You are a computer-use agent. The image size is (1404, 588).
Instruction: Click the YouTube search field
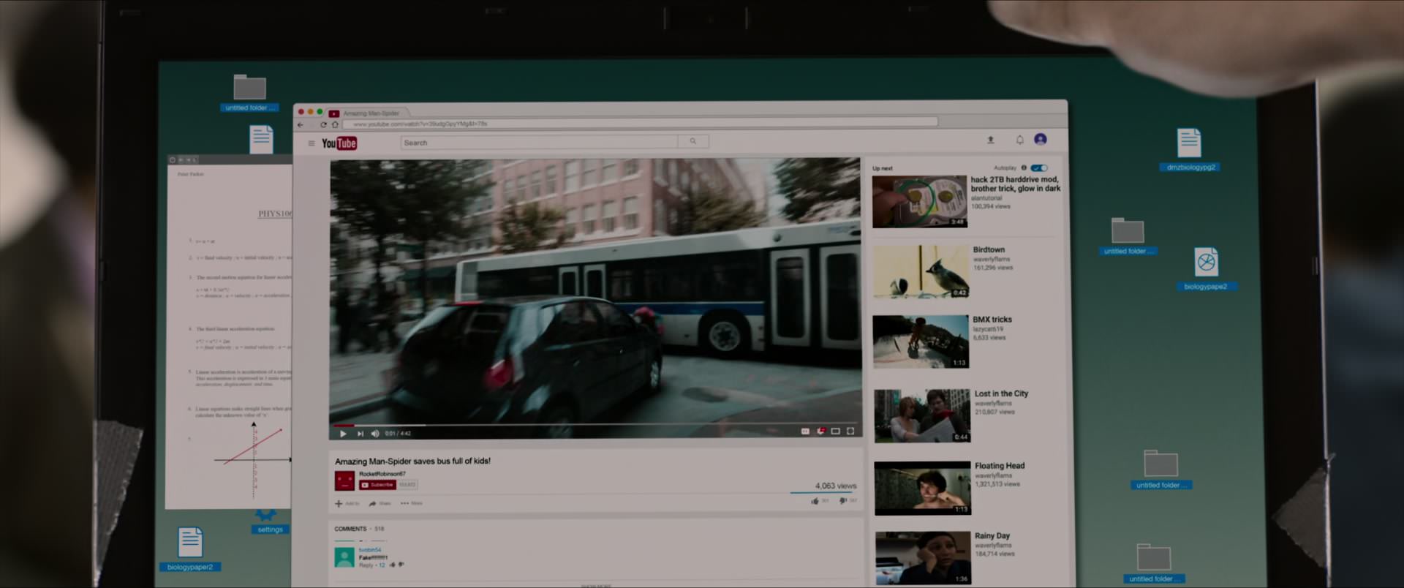540,142
